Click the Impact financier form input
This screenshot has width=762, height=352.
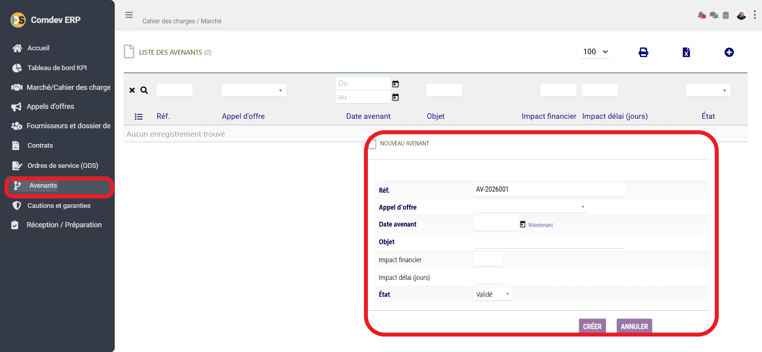488,259
